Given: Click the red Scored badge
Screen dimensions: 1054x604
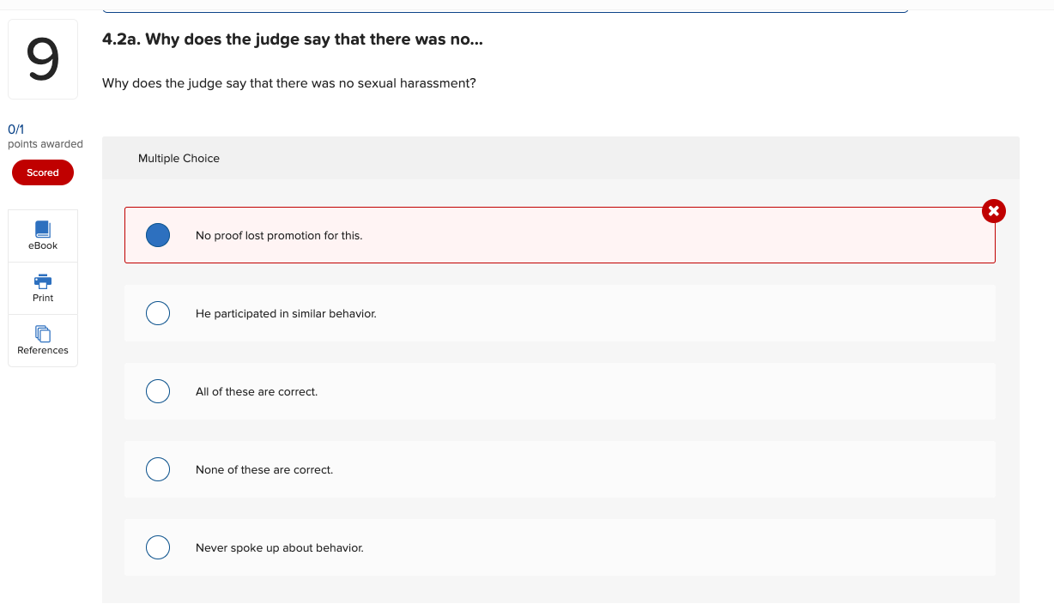Looking at the screenshot, I should click(42, 172).
